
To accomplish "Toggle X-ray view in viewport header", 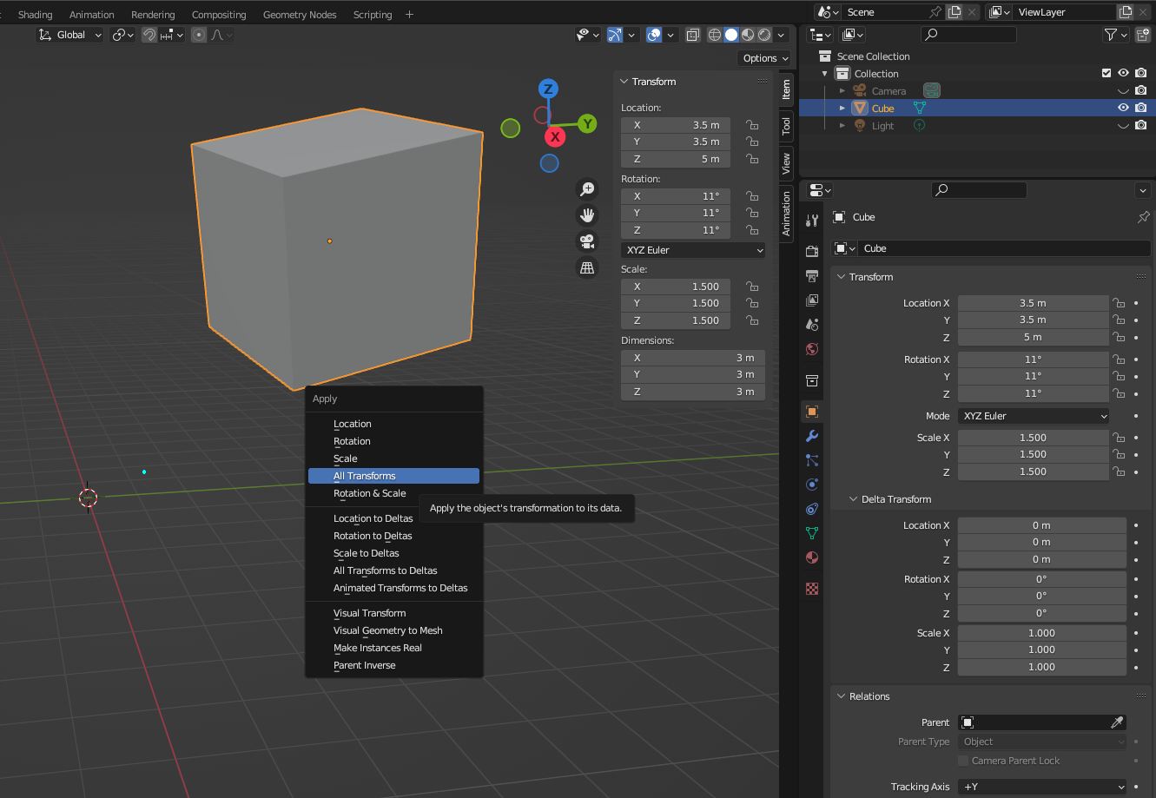I will (692, 35).
